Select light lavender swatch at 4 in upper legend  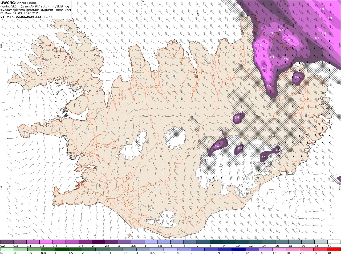151,242
